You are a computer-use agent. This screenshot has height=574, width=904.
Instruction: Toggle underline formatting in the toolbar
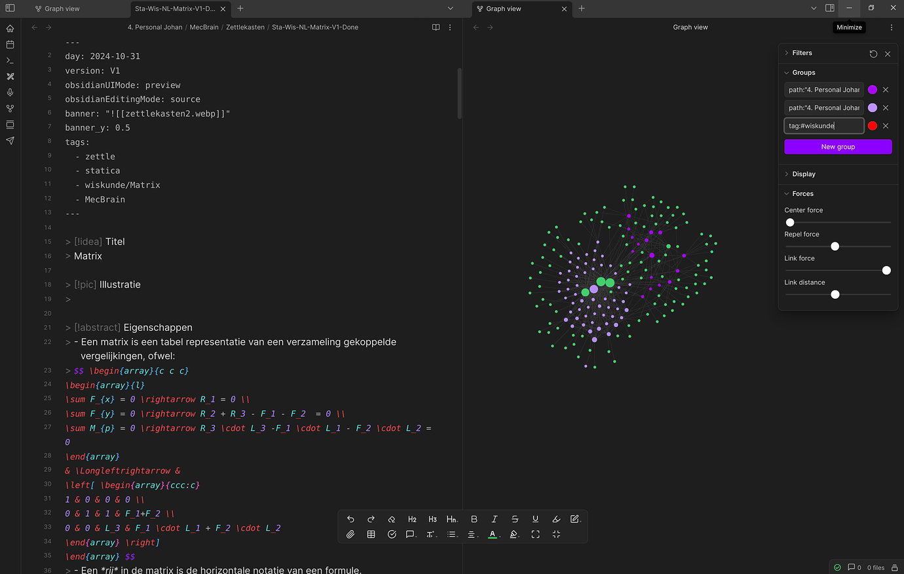[x=535, y=518]
